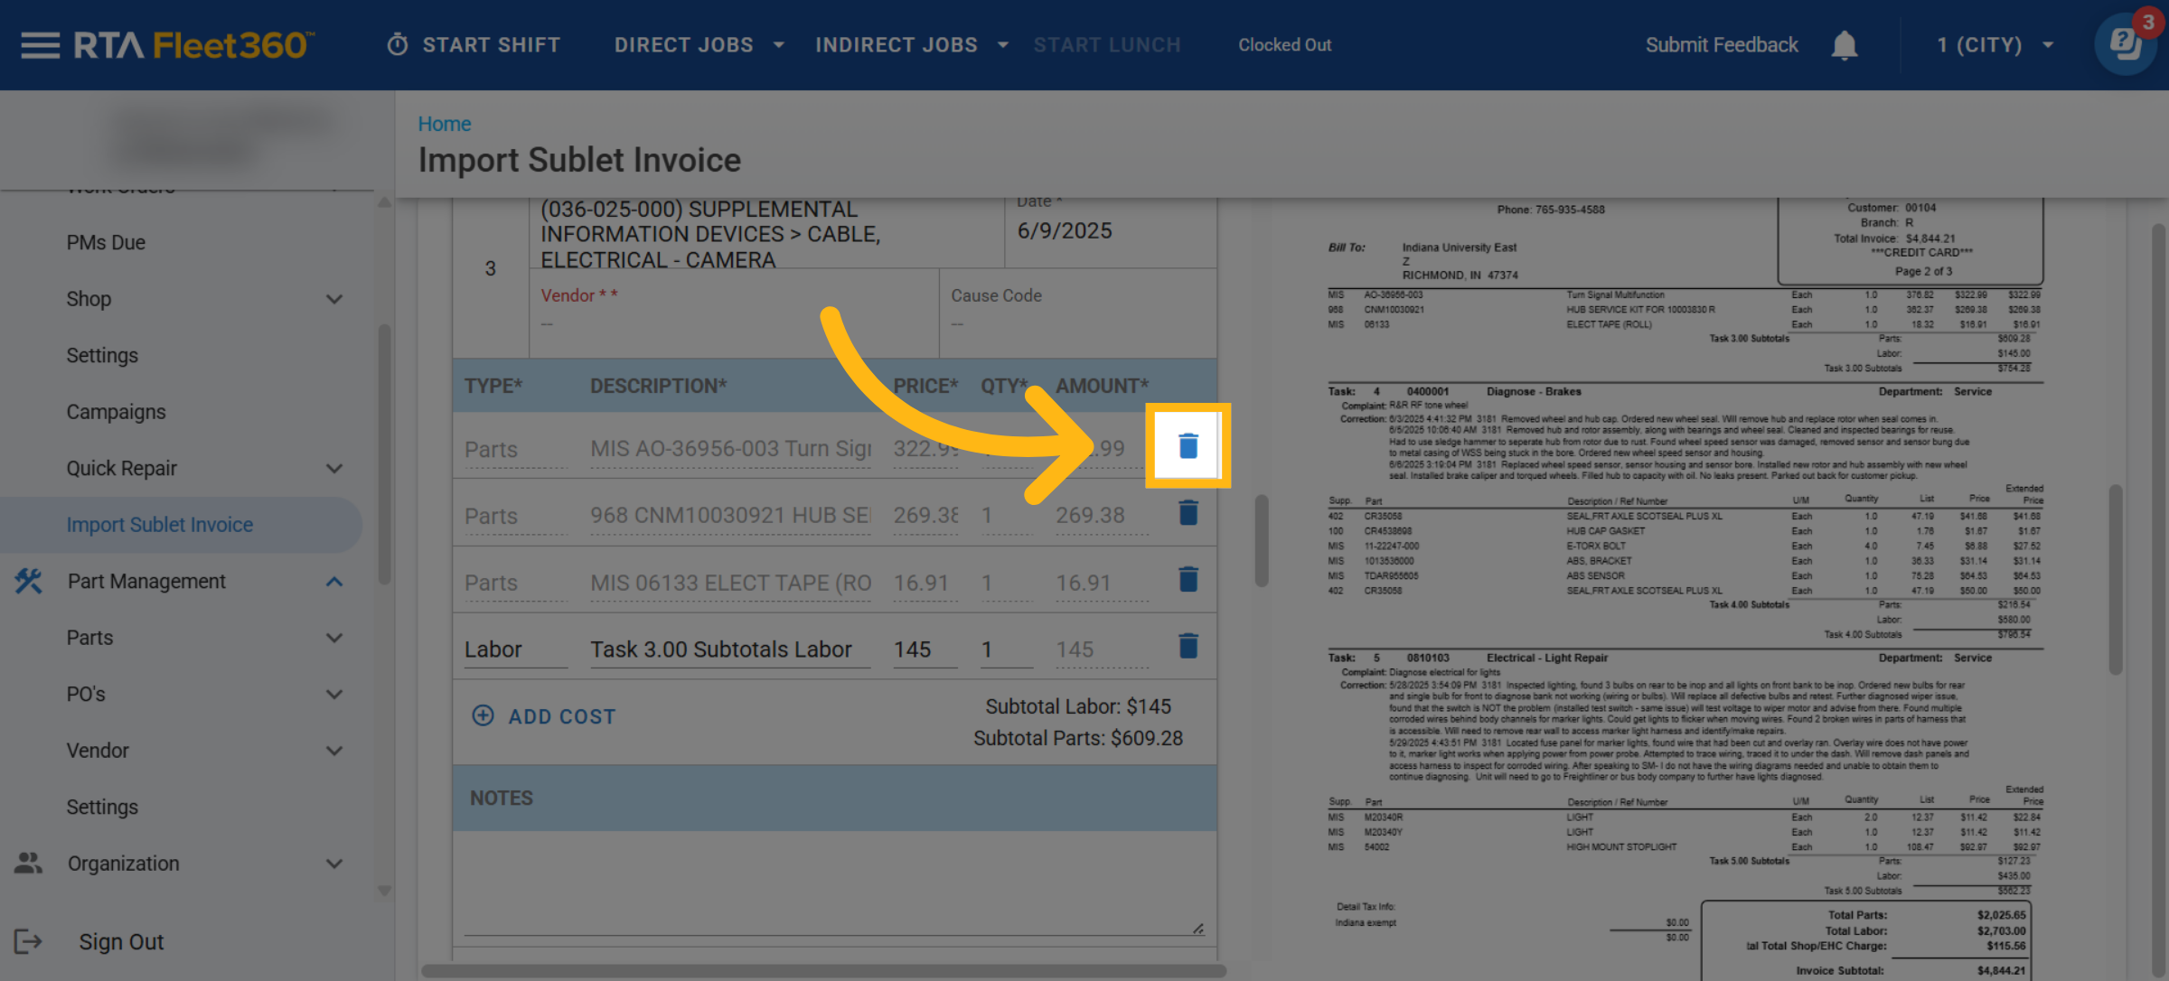The height and width of the screenshot is (981, 2169).
Task: Delete the ELECT TAPE parts row
Action: click(x=1188, y=580)
